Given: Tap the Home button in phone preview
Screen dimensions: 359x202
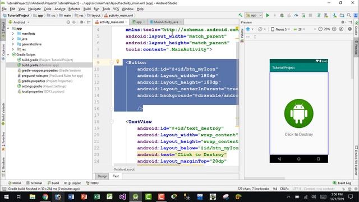Looking at the screenshot, I should pyautogui.click(x=299, y=159).
